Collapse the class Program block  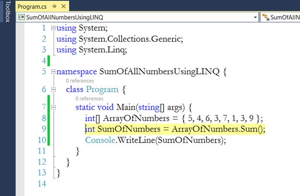point(53,89)
